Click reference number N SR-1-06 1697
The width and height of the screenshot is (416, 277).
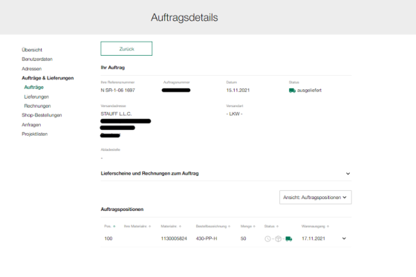[x=118, y=90]
